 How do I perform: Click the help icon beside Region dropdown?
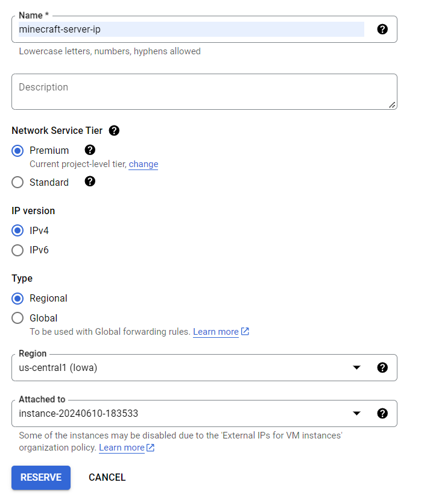(x=382, y=367)
